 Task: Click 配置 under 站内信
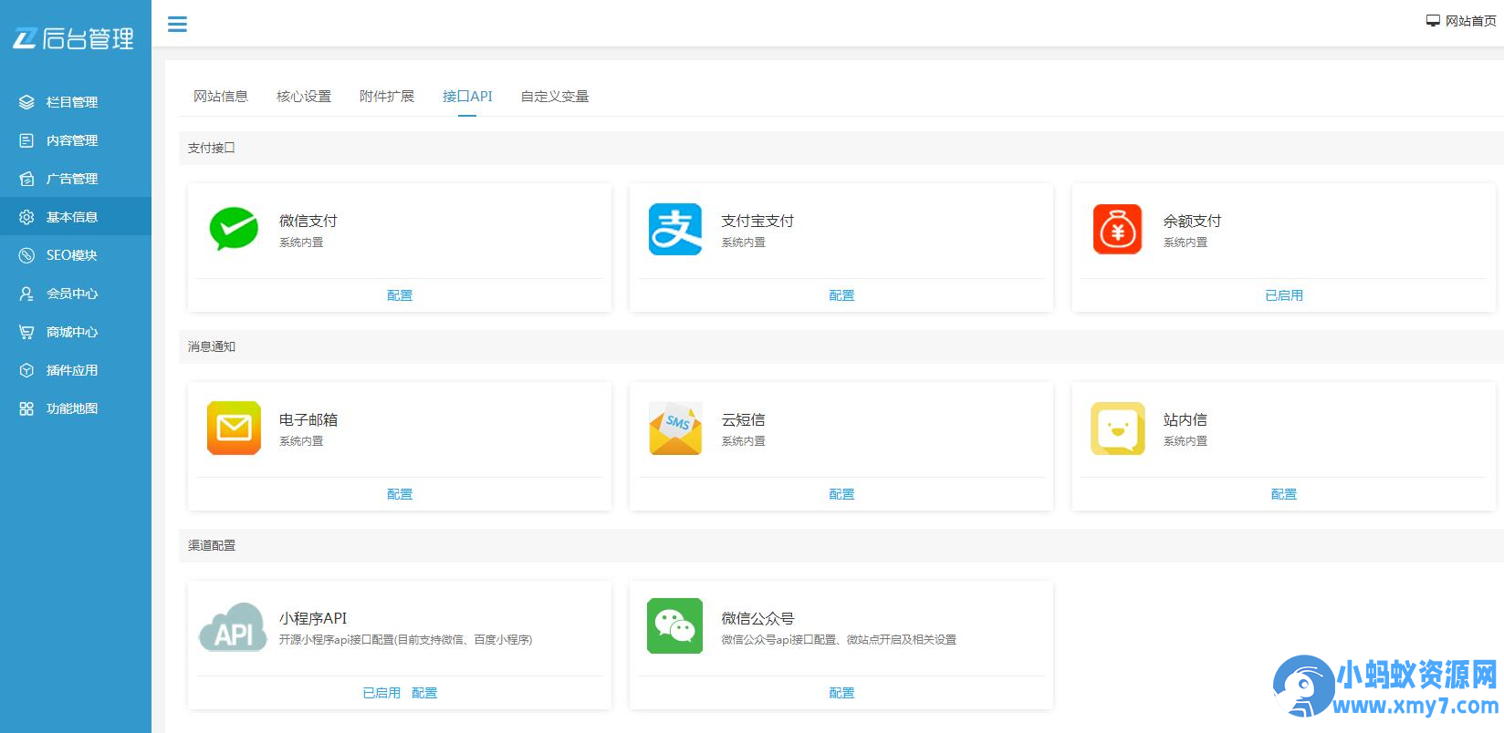[1284, 494]
